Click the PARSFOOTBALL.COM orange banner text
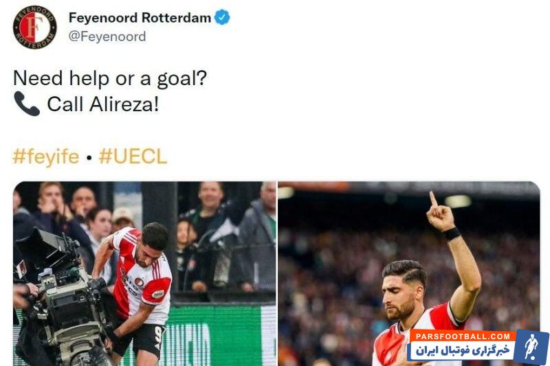 [x=463, y=336]
